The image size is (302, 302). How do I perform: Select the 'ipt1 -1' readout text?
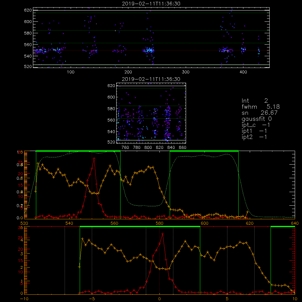[x=254, y=131]
